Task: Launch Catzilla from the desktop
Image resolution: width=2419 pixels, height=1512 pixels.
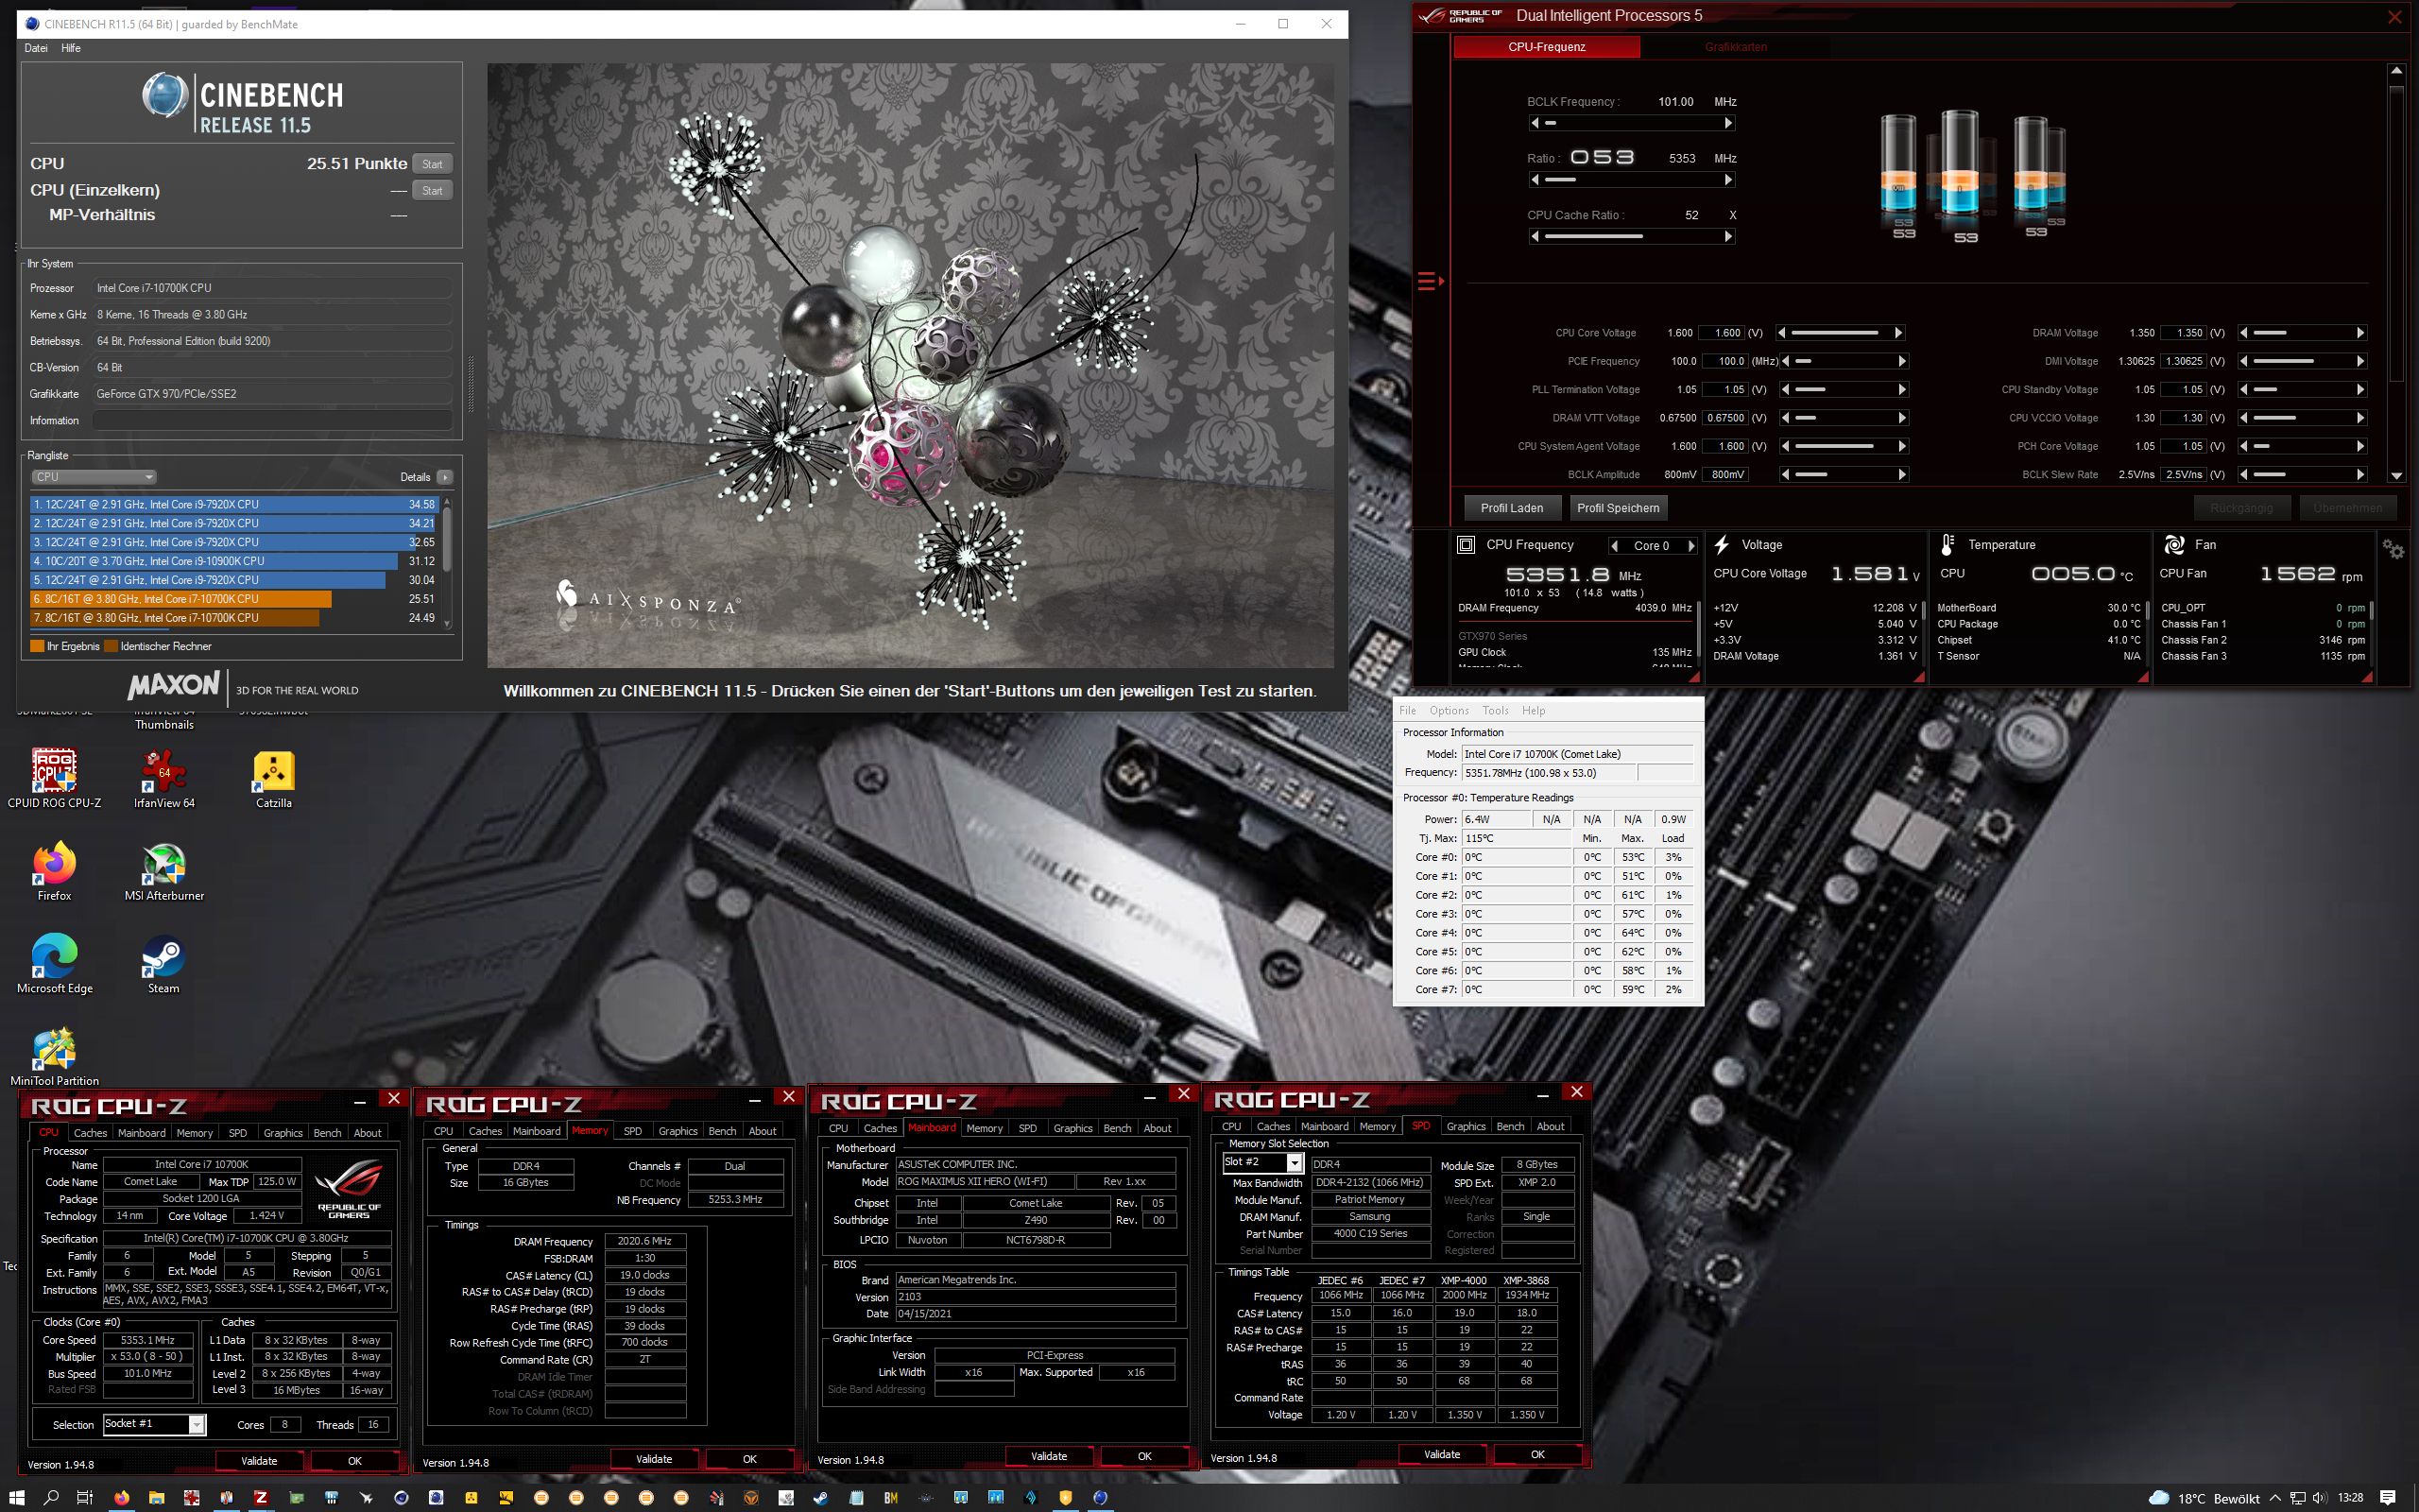Action: tap(273, 778)
